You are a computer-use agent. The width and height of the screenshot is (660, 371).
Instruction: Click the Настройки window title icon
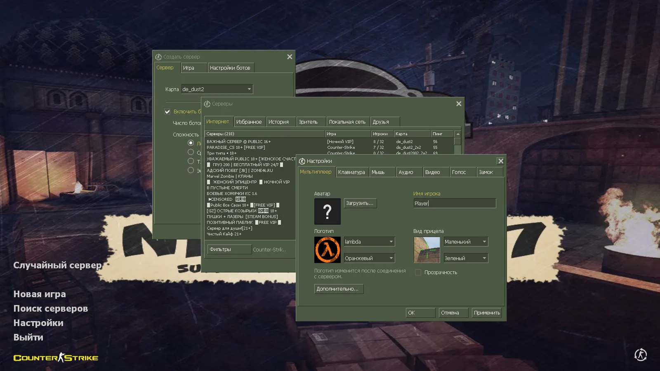tap(302, 161)
